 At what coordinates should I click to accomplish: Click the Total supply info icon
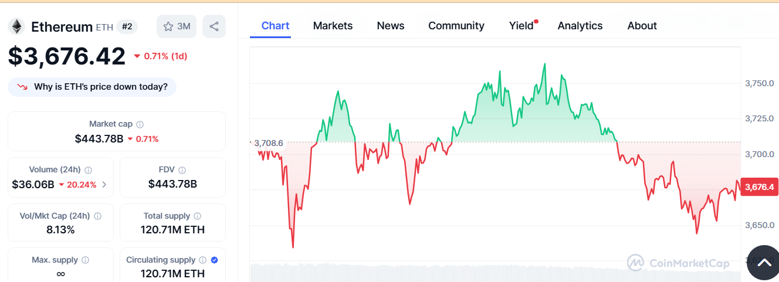(x=197, y=216)
